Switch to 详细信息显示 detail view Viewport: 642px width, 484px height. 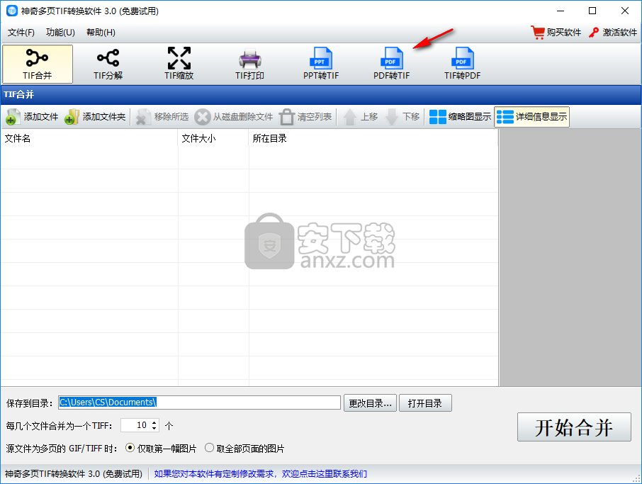click(x=532, y=117)
